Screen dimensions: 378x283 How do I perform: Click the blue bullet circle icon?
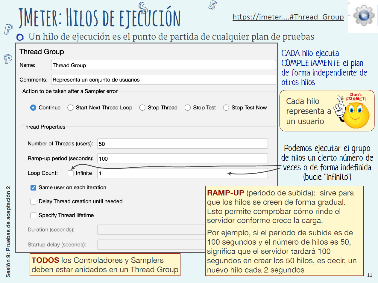click(20, 37)
